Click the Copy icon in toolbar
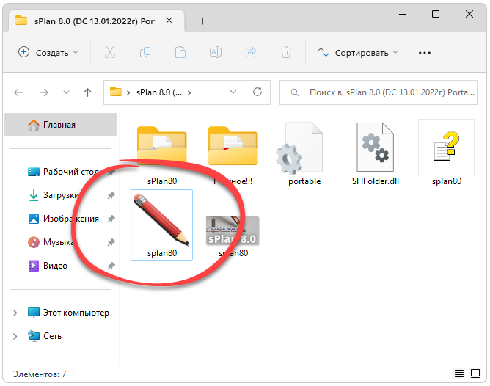490x386 pixels. point(145,53)
